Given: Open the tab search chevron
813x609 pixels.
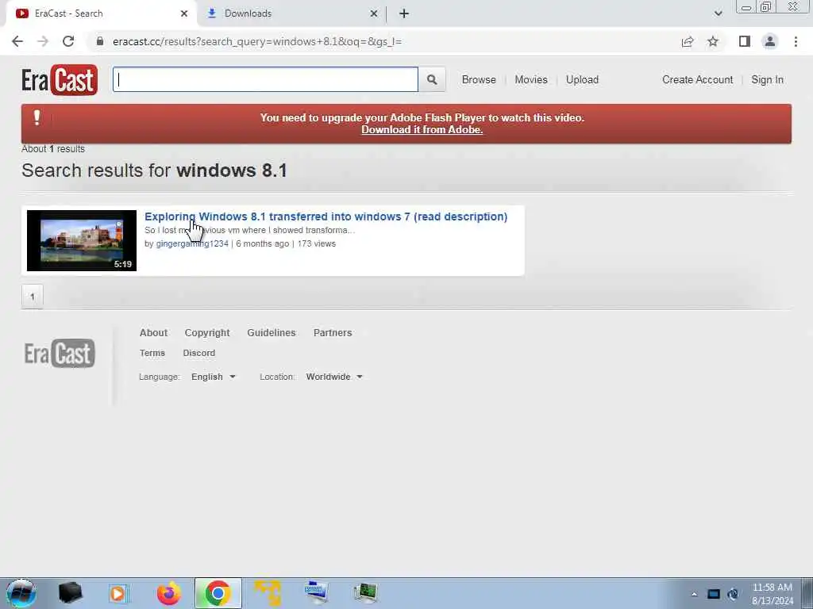Looking at the screenshot, I should tap(718, 13).
